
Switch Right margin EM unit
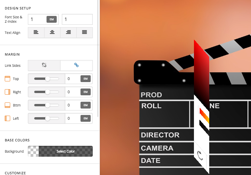tap(86, 92)
